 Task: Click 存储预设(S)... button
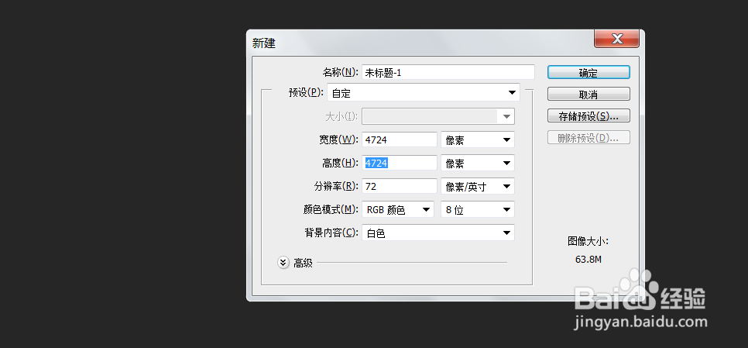[588, 116]
